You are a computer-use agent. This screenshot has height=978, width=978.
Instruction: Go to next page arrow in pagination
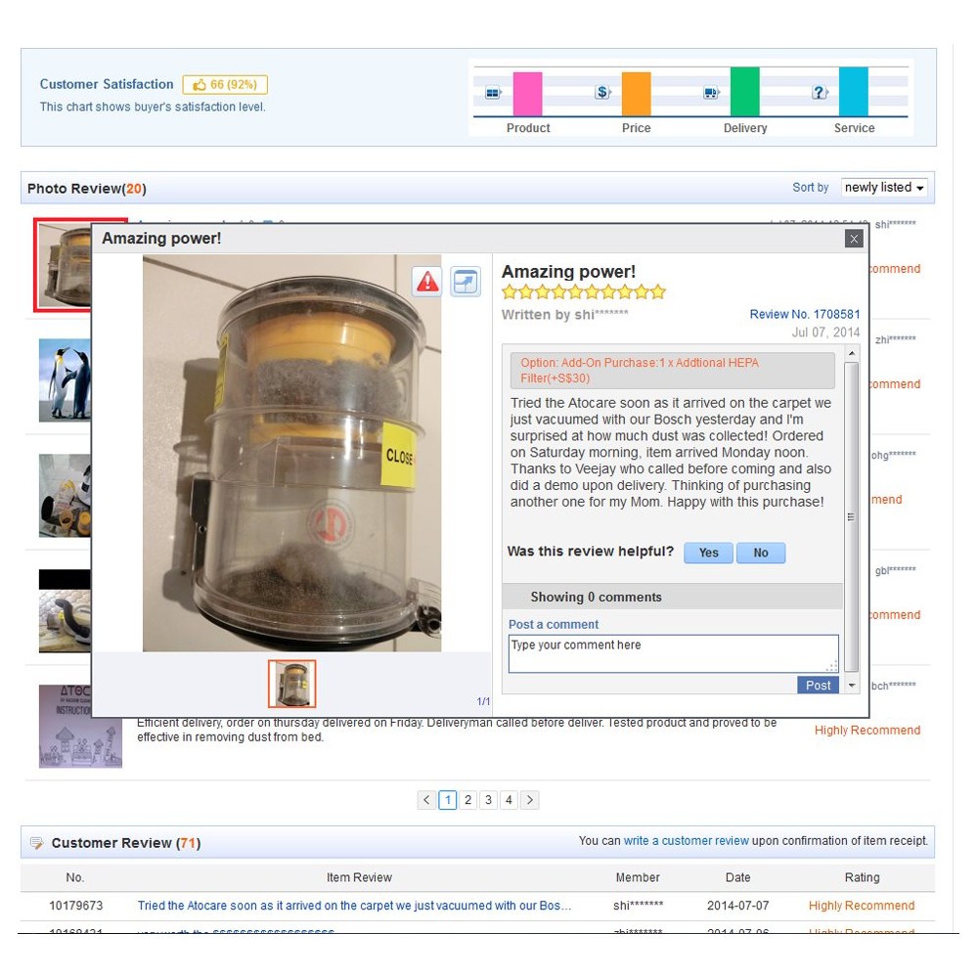(529, 800)
